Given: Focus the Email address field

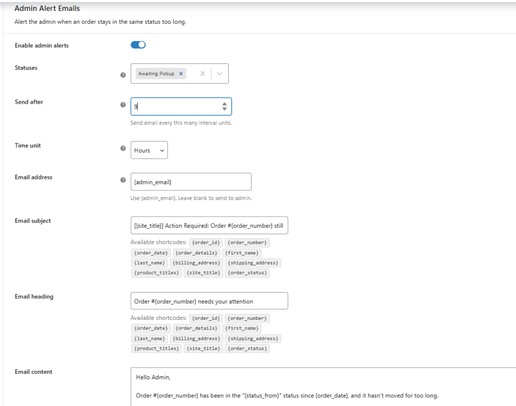Looking at the screenshot, I should [x=190, y=182].
